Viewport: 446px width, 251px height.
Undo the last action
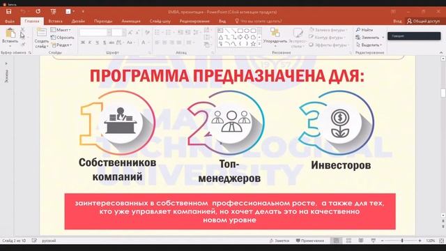[23, 12]
